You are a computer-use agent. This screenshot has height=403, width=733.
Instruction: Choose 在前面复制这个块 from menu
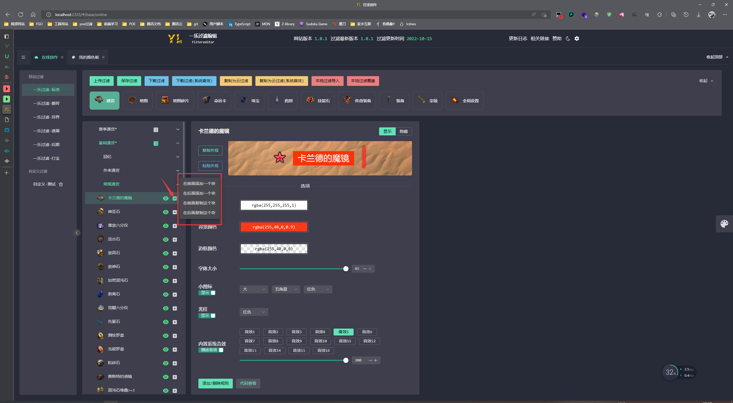tap(199, 203)
